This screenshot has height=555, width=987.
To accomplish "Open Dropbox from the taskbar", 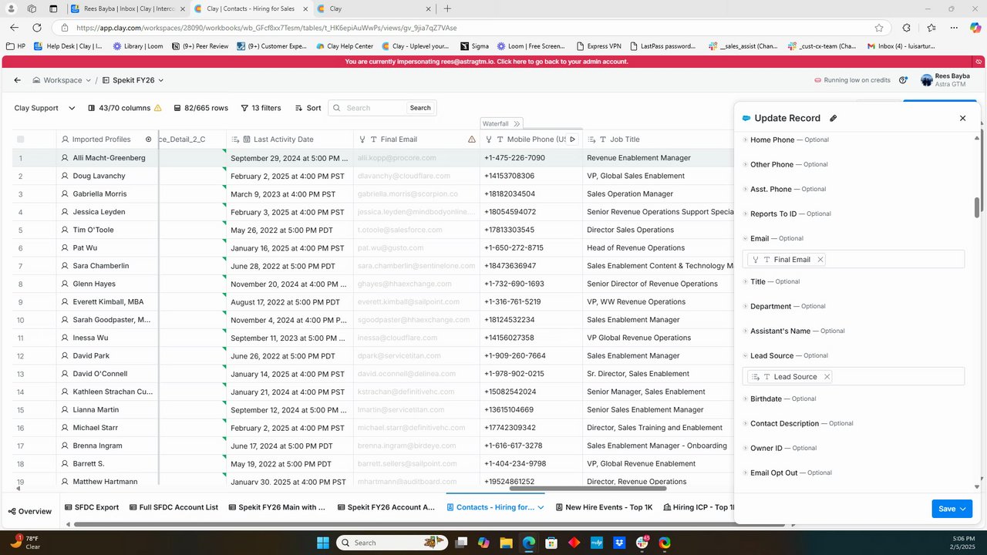I will tap(620, 543).
